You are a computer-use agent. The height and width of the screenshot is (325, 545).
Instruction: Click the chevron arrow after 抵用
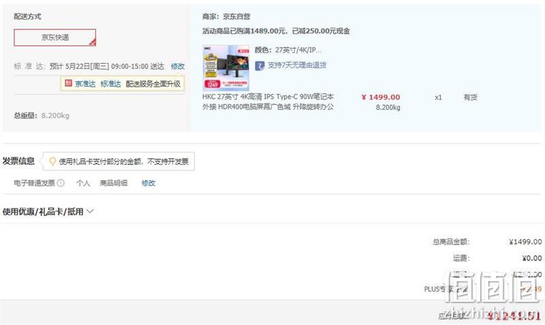coord(90,211)
